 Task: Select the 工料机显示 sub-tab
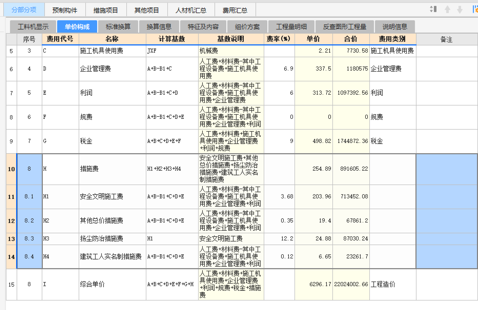pyautogui.click(x=33, y=27)
